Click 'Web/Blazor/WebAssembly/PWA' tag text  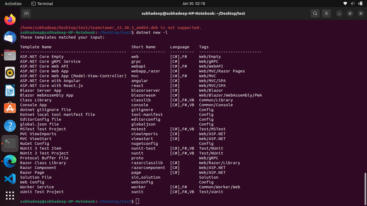(x=231, y=95)
